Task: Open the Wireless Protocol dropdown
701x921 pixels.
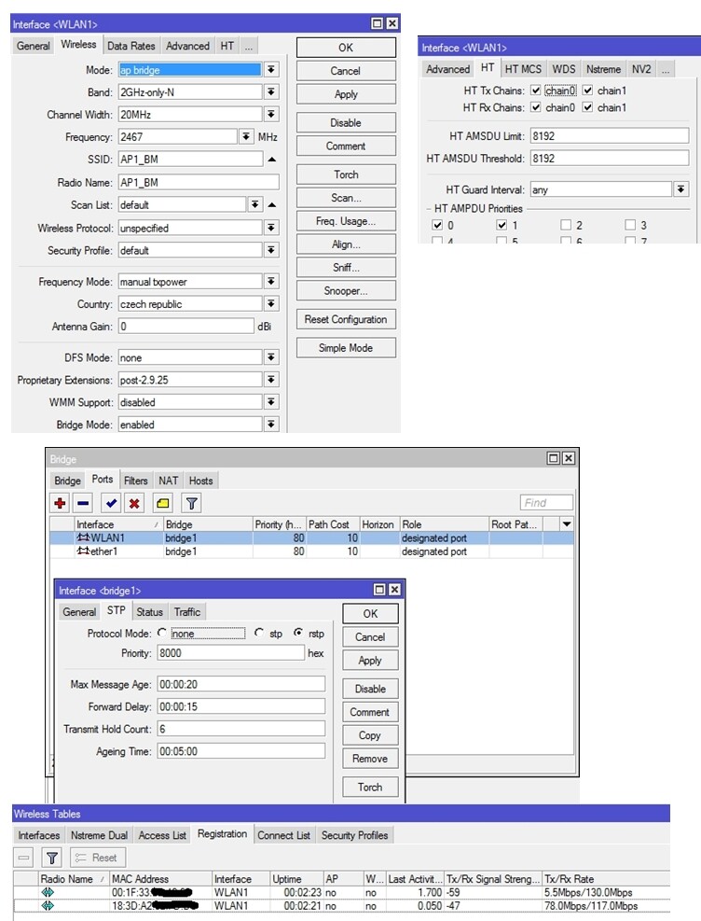Action: tap(271, 228)
